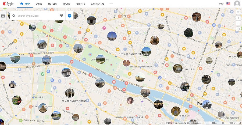Click the '7E ARRONDISSEMENT' map label
This screenshot has width=242, height=125.
click(x=74, y=101)
